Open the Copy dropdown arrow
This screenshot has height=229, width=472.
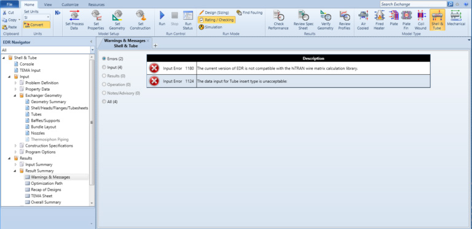[19, 20]
